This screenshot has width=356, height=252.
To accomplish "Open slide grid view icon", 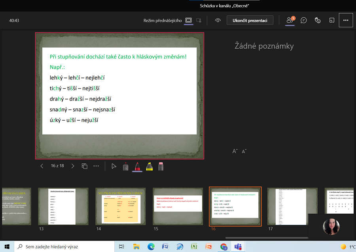I will click(85, 166).
